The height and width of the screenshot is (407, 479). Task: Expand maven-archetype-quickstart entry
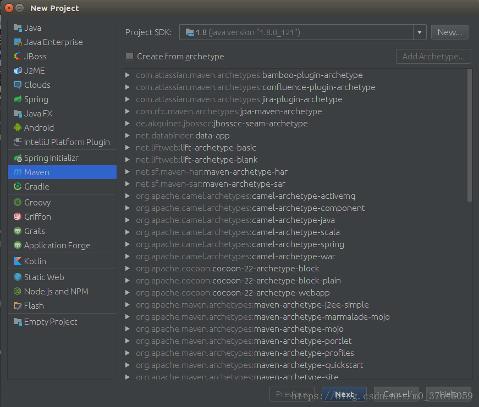pos(128,365)
